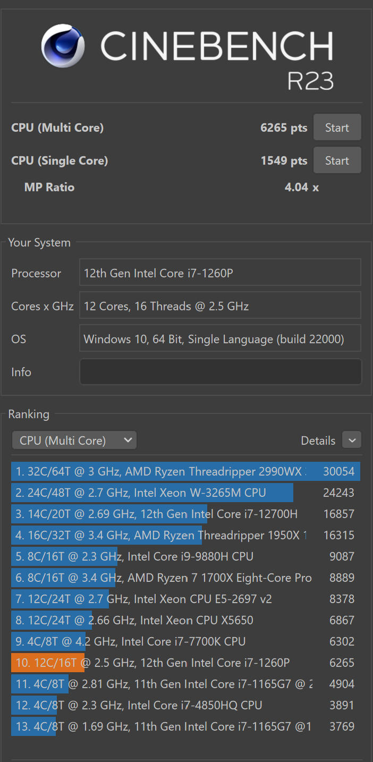Select the i7-12700H ranking entry
Image resolution: width=373 pixels, height=762 pixels.
159,514
